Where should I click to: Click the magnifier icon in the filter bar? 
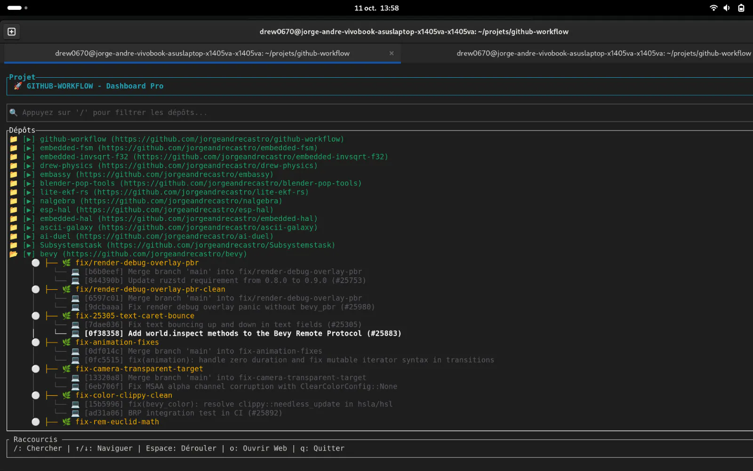point(14,113)
